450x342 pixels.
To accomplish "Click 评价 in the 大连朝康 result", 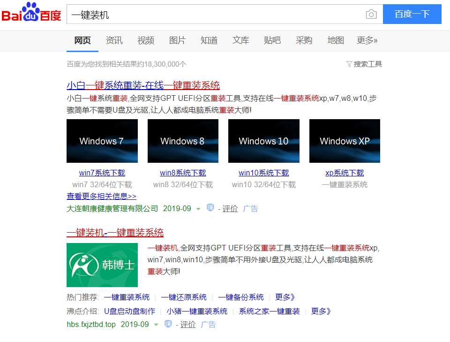I will (230, 209).
